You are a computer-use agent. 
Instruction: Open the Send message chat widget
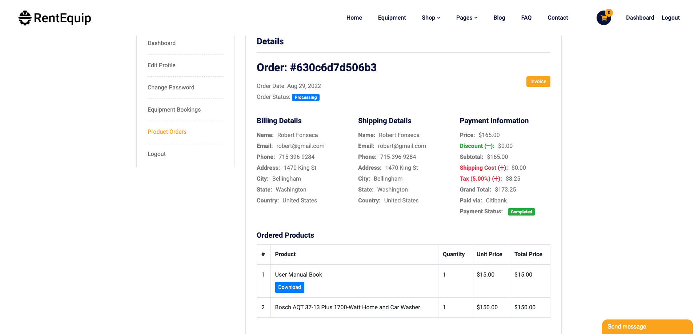[x=647, y=327]
